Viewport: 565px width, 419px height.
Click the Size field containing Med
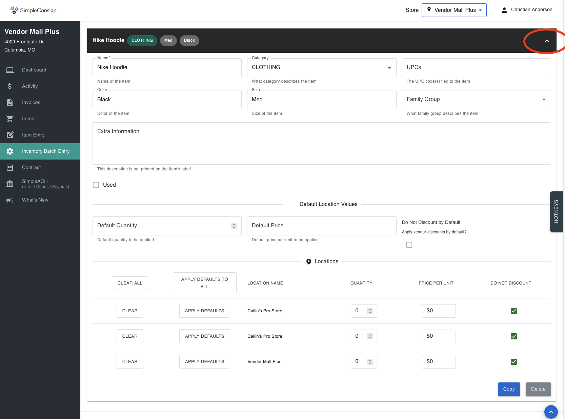click(x=322, y=100)
